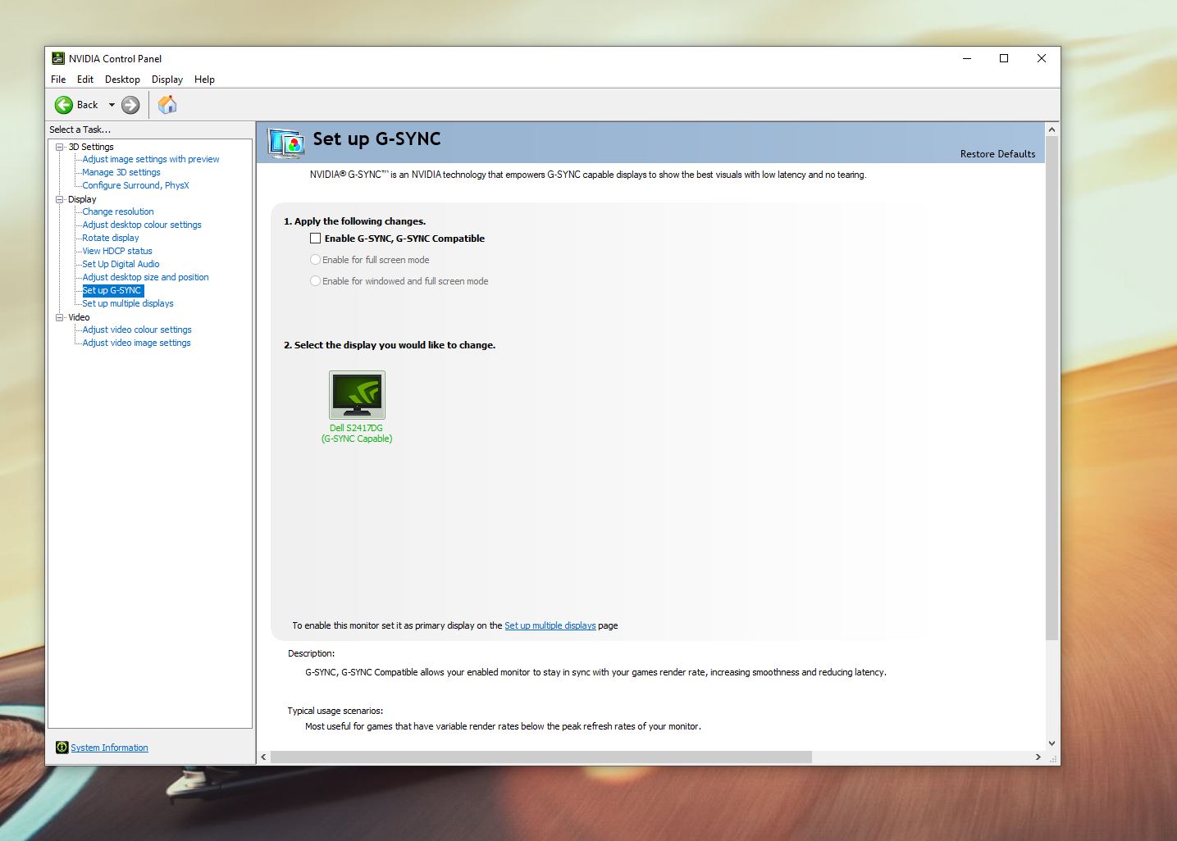The width and height of the screenshot is (1177, 841).
Task: Collapse the Video tree node
Action: click(x=60, y=317)
